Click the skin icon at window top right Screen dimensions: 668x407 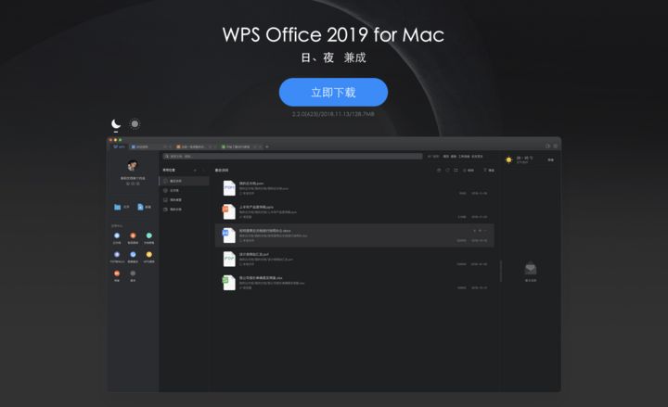(548, 146)
